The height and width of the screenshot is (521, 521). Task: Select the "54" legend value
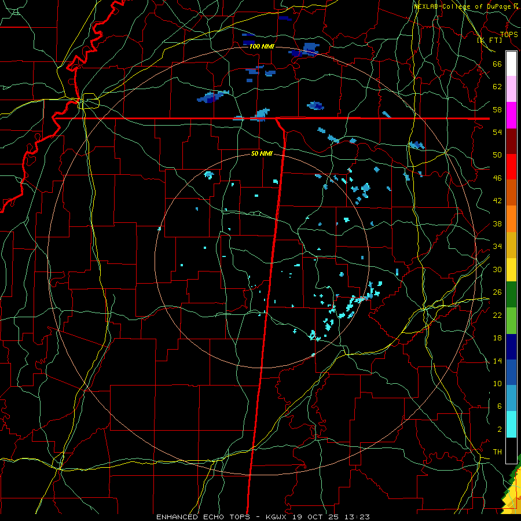(x=497, y=132)
